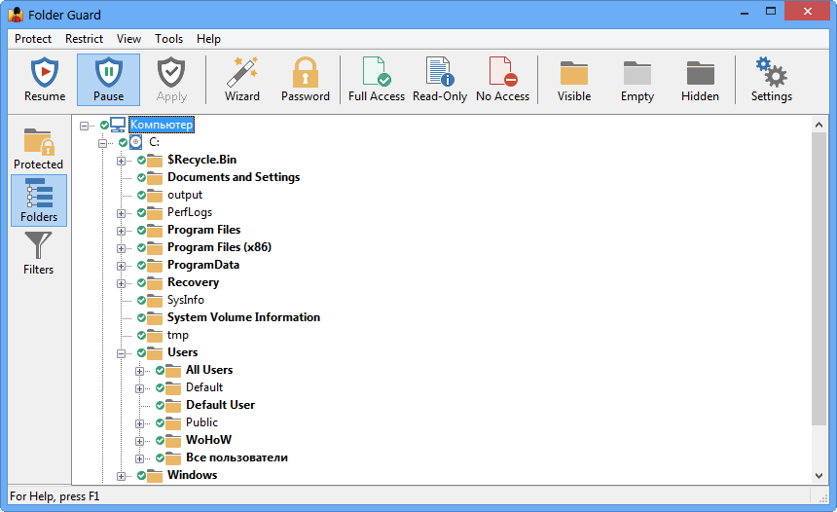
Task: Click the computer icon beside Компьютер
Action: coord(118,125)
